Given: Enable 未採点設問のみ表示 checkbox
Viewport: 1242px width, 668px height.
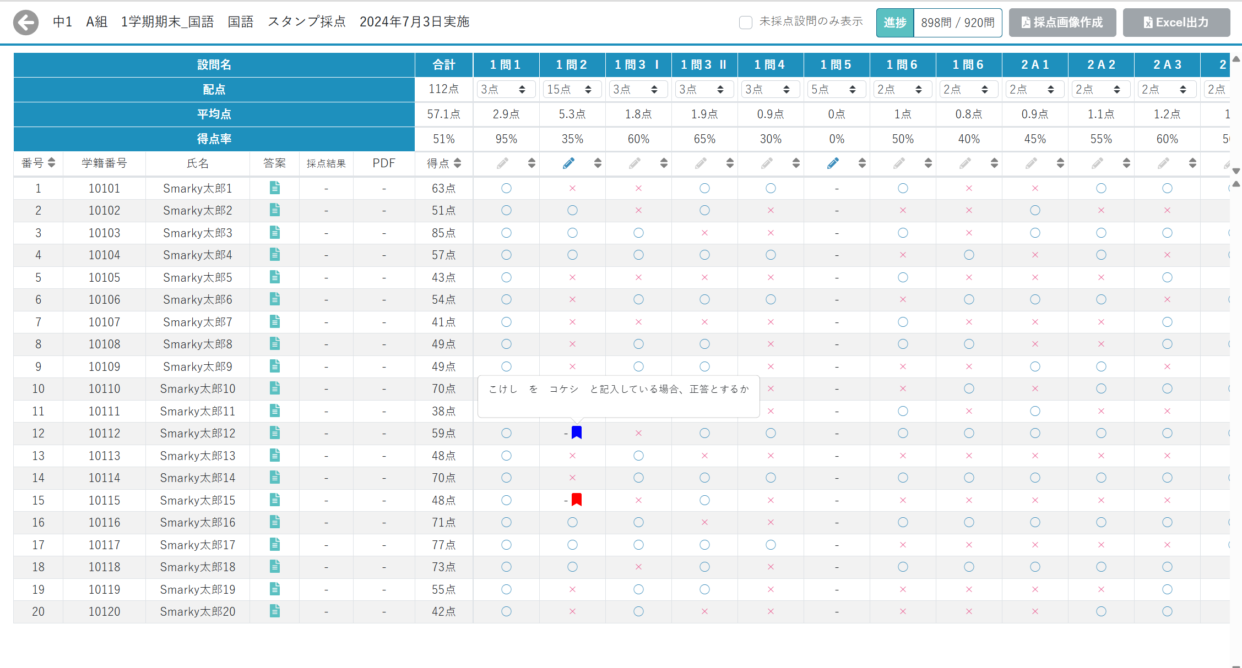Looking at the screenshot, I should tap(746, 23).
